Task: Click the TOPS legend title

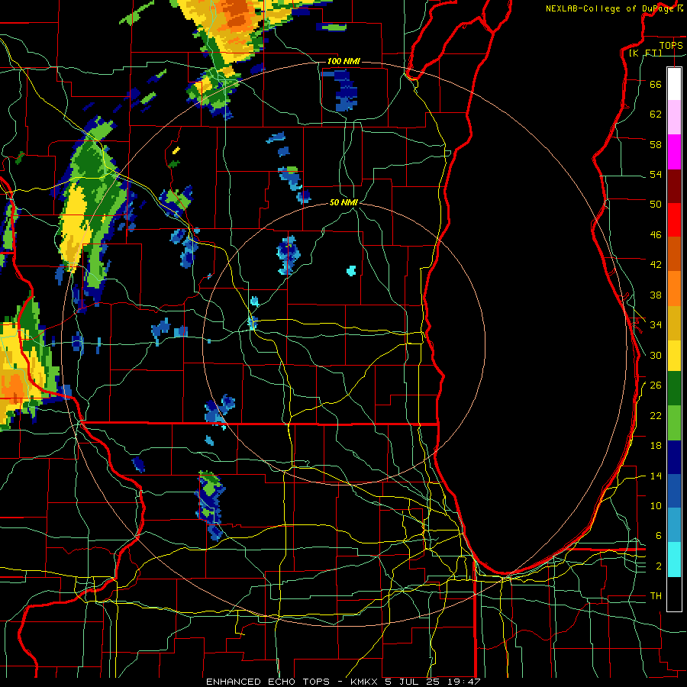Action: click(x=671, y=45)
